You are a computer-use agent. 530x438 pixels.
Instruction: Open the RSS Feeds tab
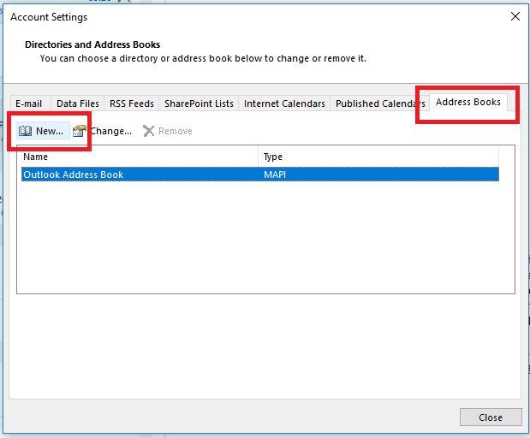pyautogui.click(x=132, y=104)
